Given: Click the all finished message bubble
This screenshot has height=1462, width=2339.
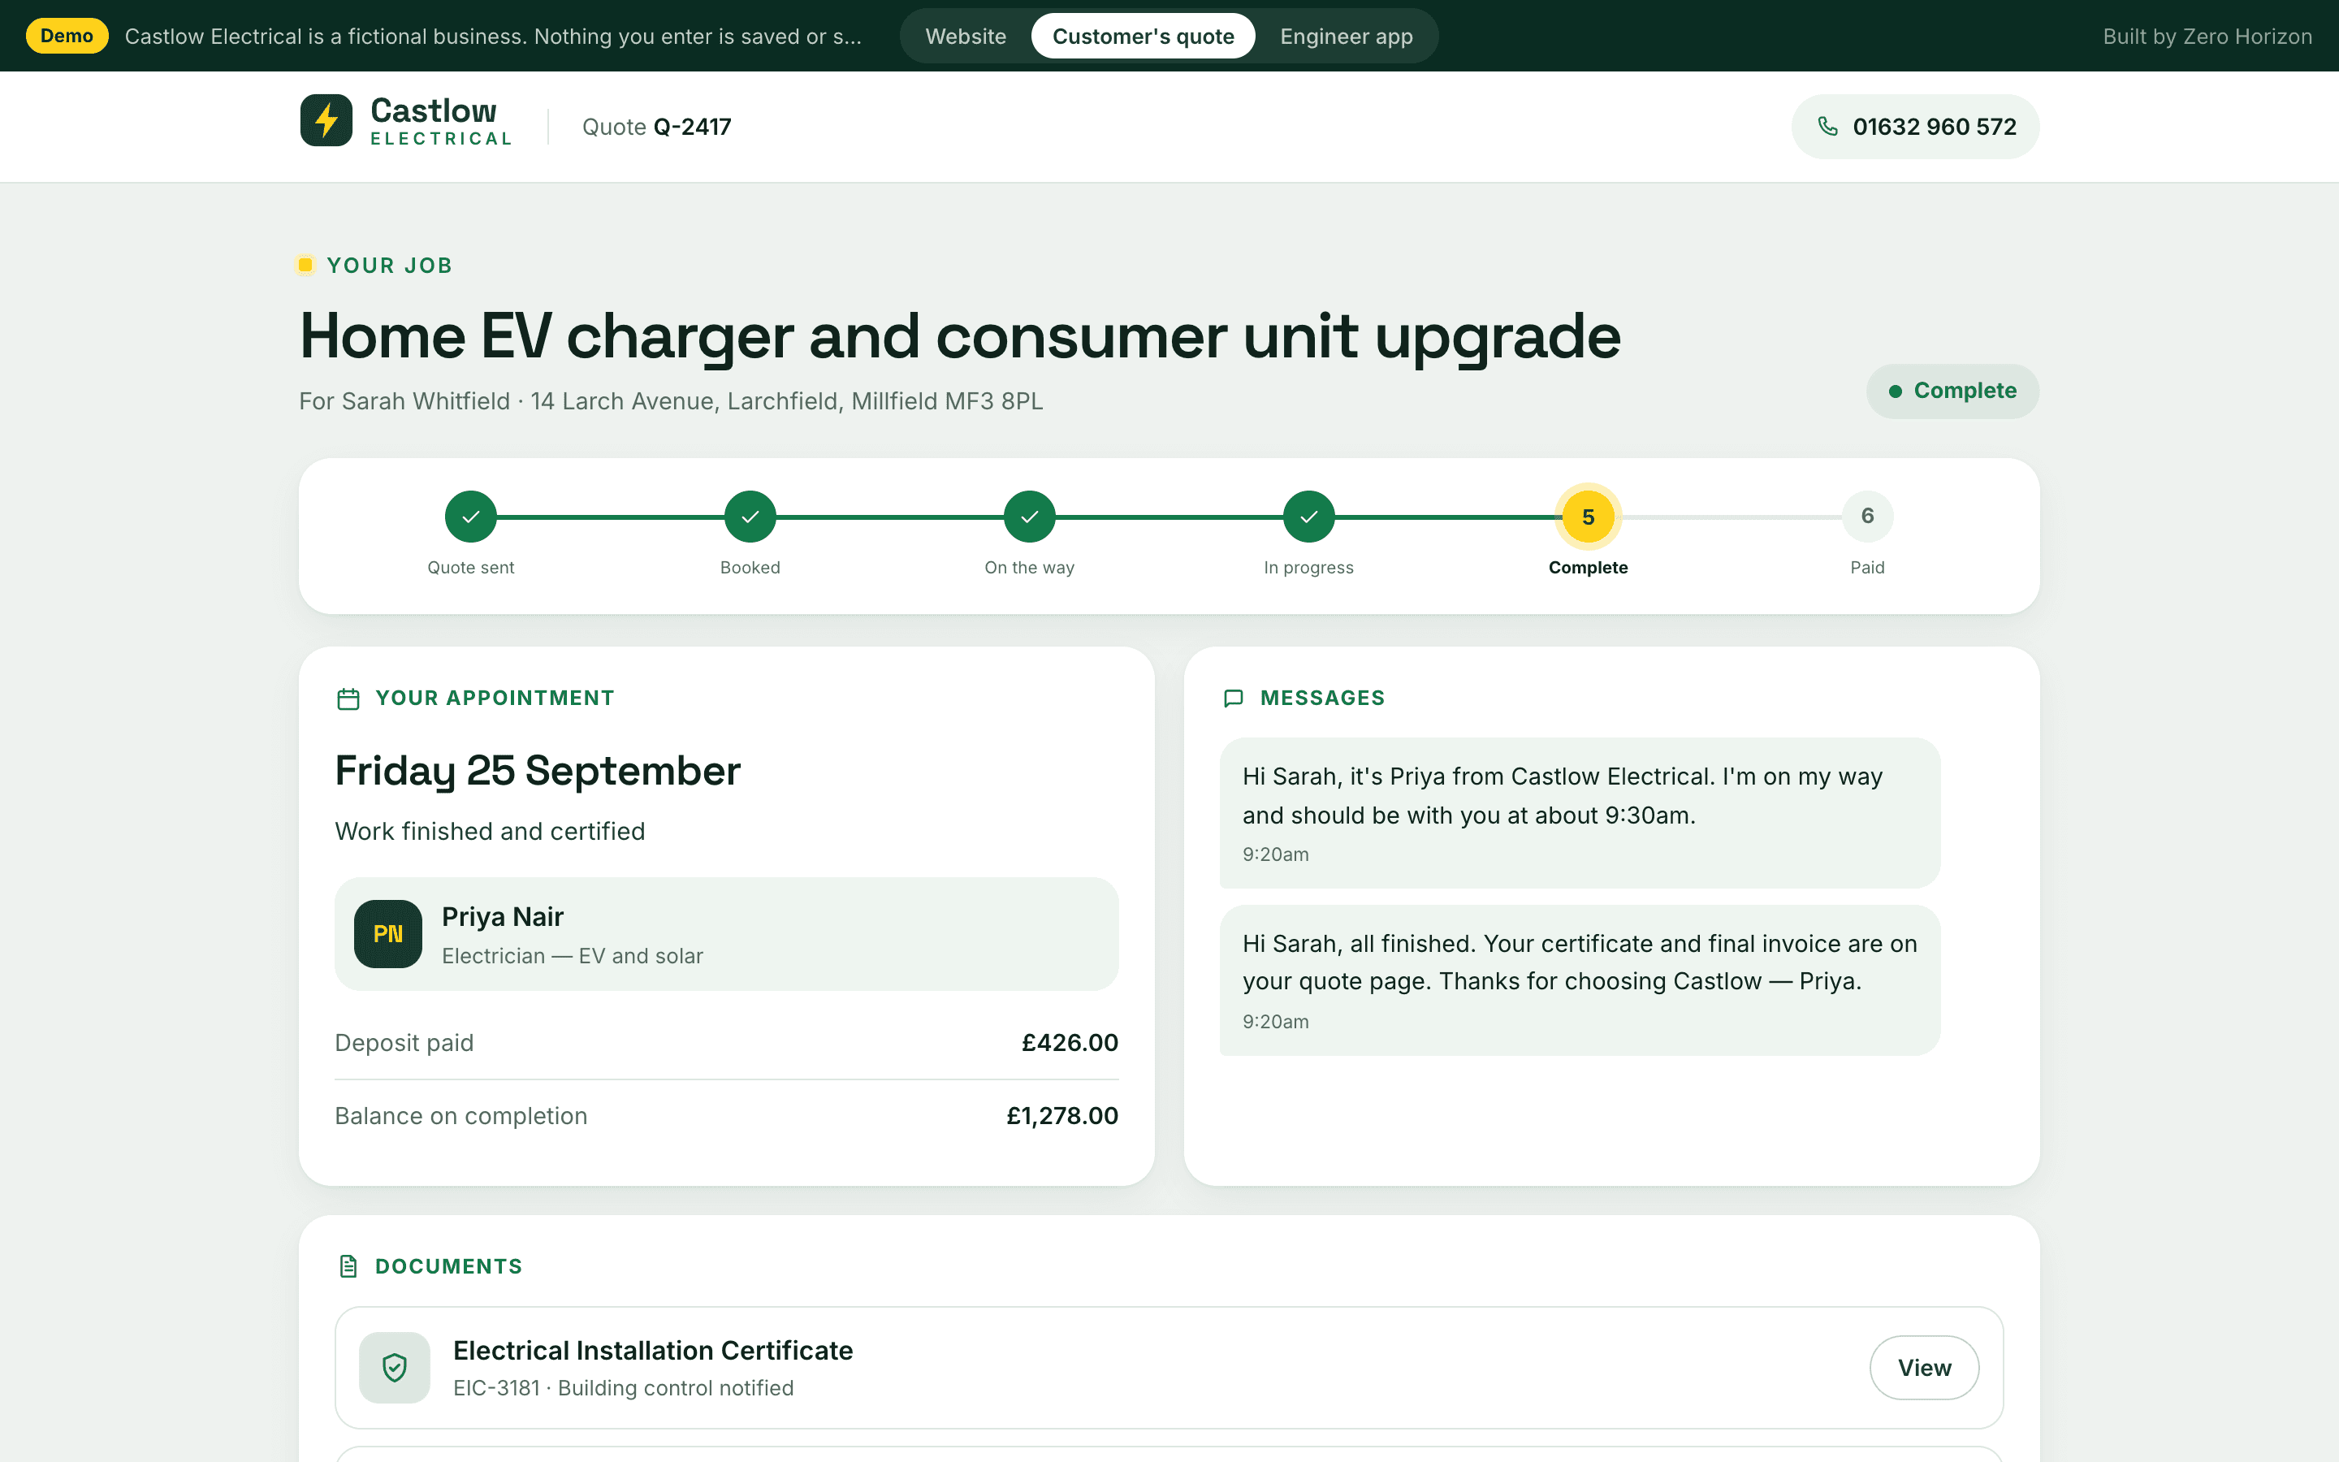Looking at the screenshot, I should (1580, 980).
